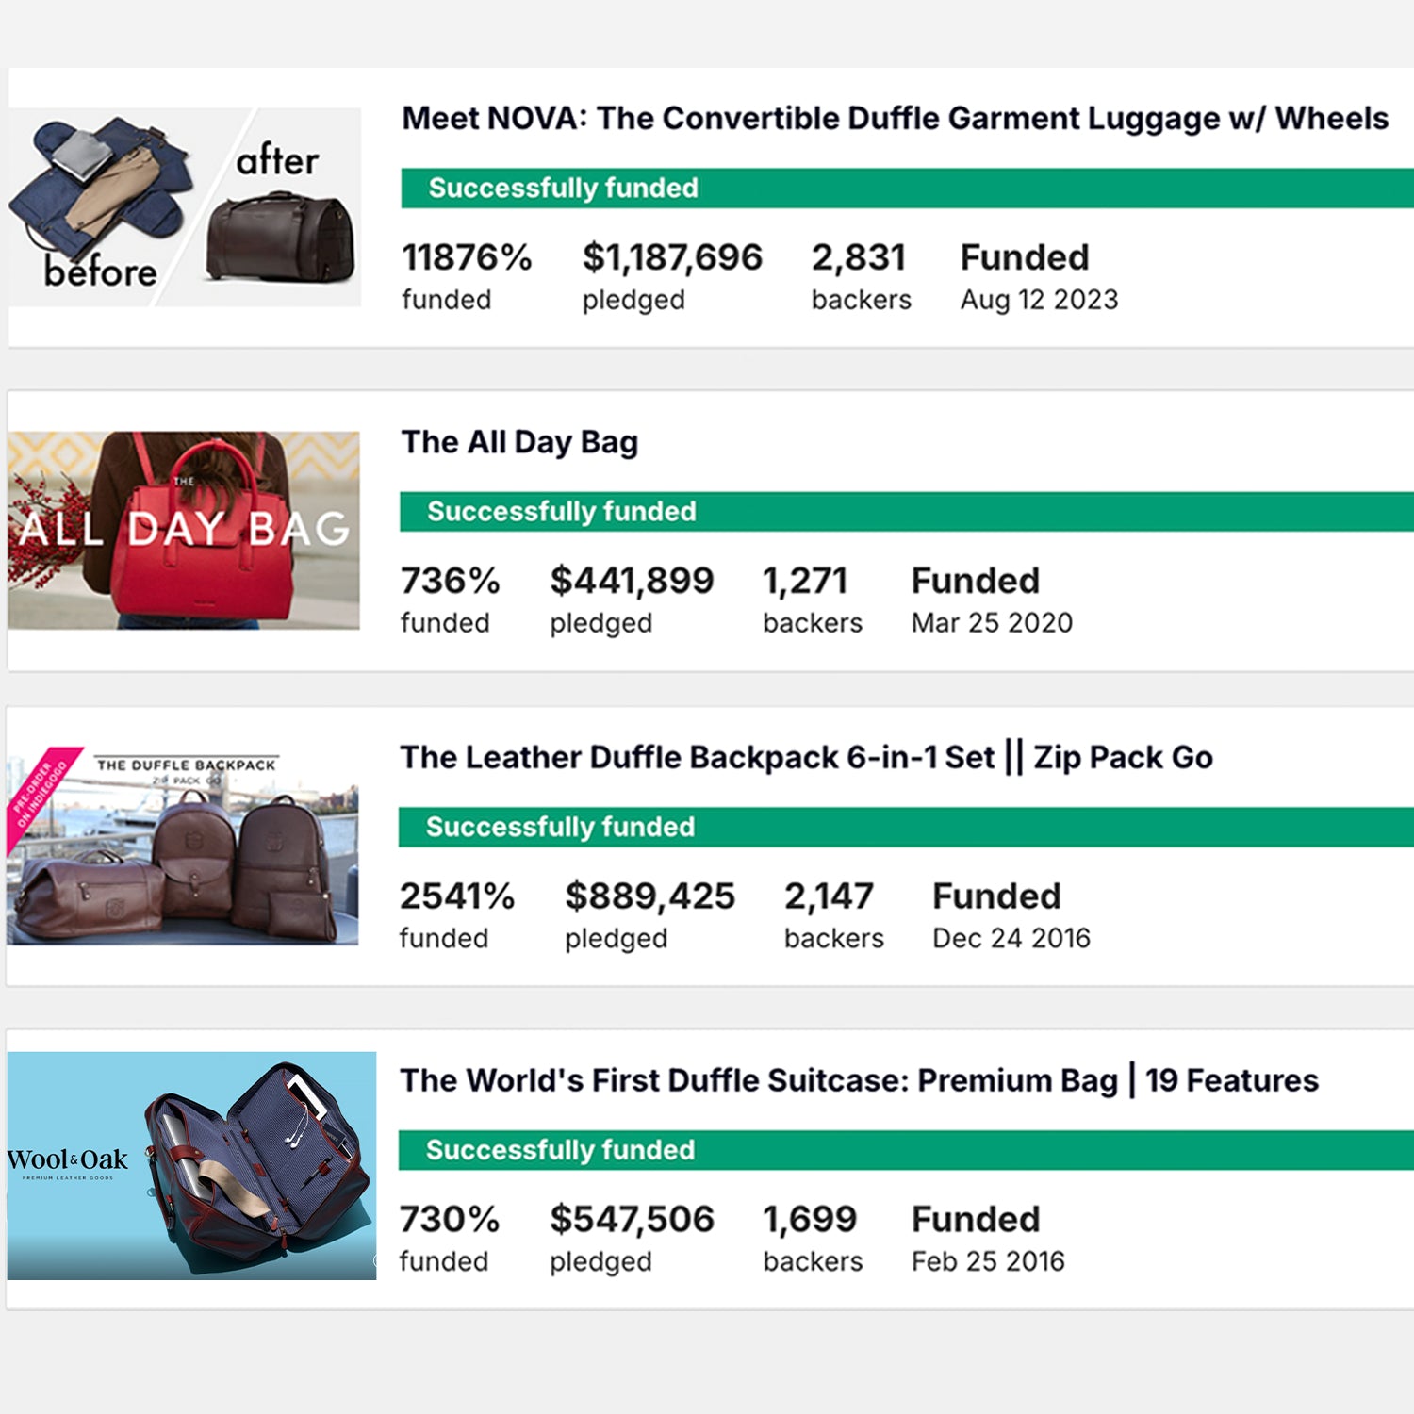Click the $547,506 pledged figure

coord(632,1220)
